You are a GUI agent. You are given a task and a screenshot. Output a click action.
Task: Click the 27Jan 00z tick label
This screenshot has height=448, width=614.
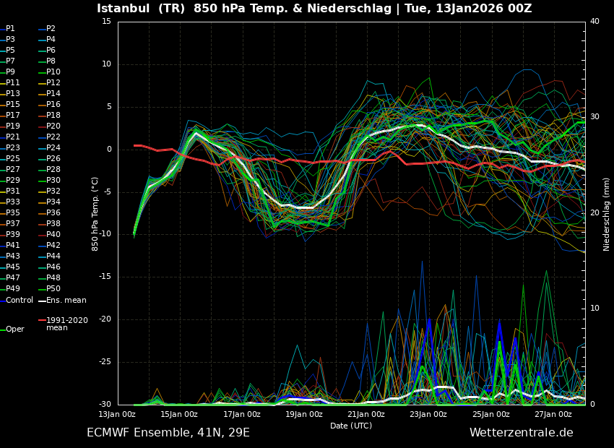[553, 414]
